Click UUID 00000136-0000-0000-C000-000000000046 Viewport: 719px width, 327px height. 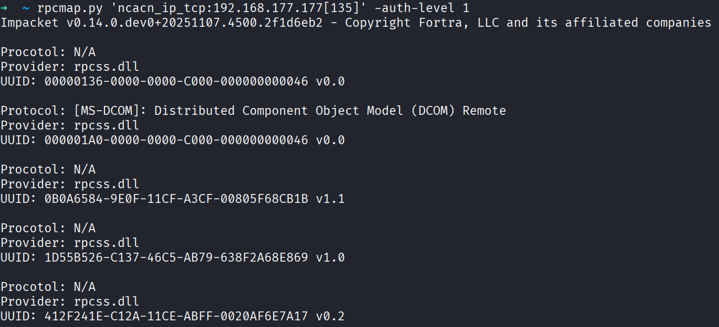pos(176,81)
